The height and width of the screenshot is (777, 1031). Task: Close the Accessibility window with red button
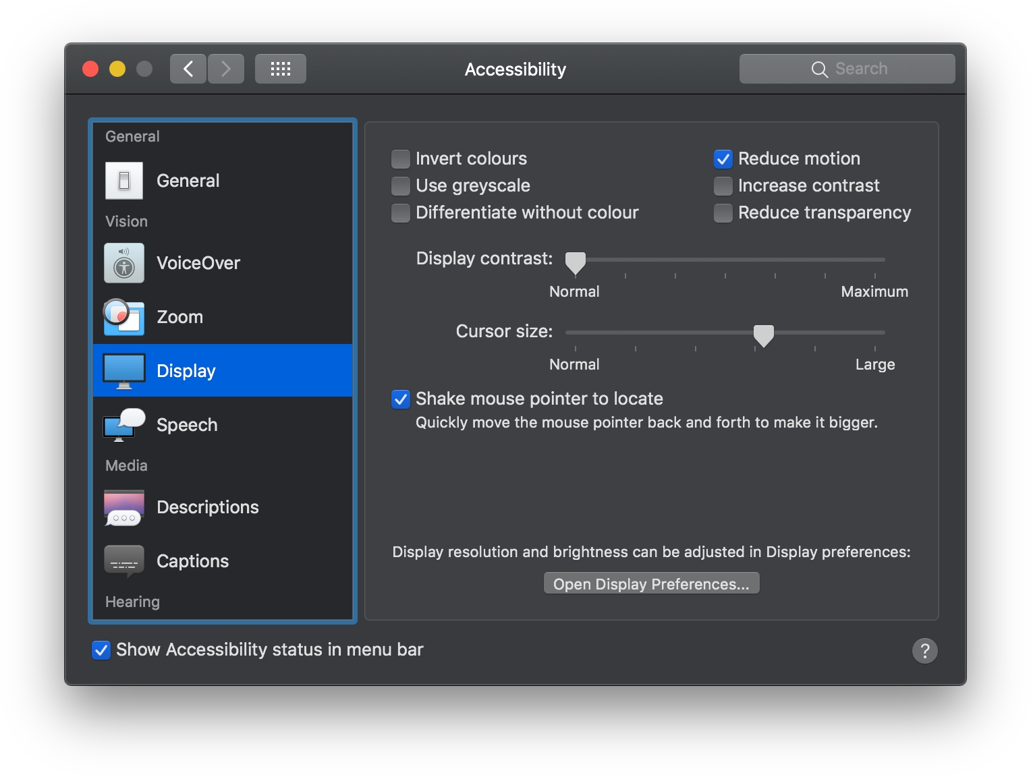click(90, 69)
